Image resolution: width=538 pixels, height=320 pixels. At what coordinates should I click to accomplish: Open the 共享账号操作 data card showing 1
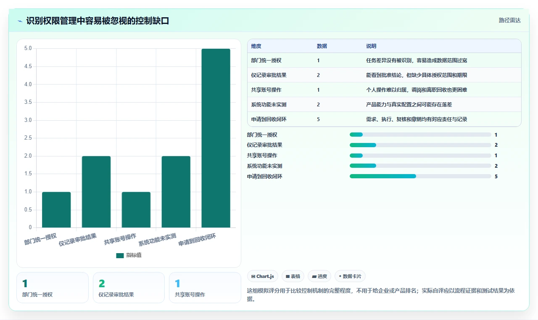205,288
